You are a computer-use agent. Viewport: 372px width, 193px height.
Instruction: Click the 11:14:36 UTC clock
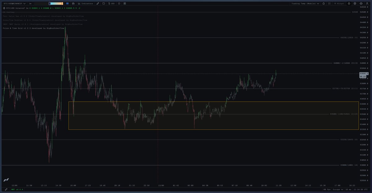pyautogui.click(x=360, y=189)
